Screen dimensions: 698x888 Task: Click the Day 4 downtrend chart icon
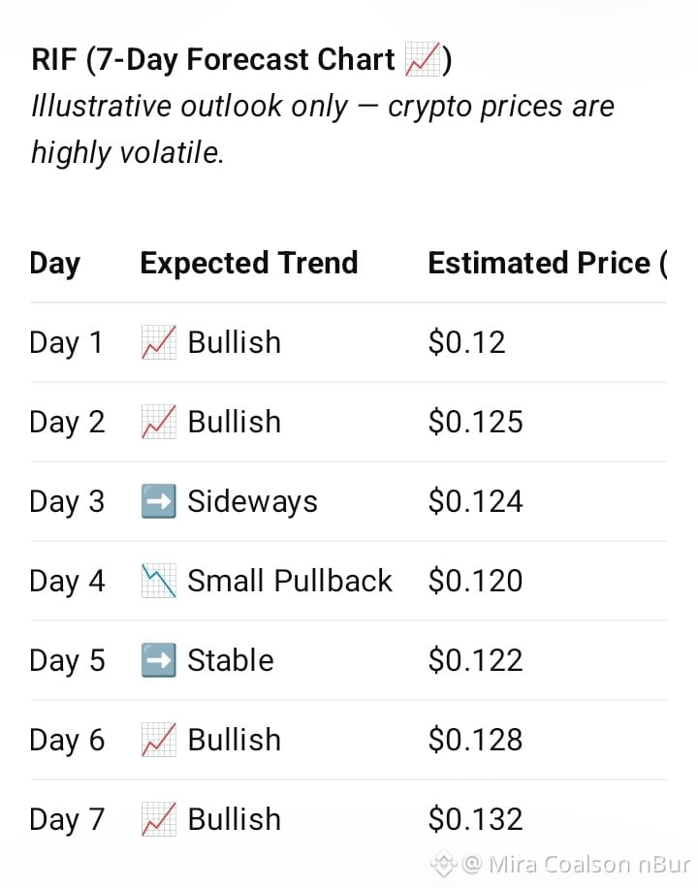[159, 581]
